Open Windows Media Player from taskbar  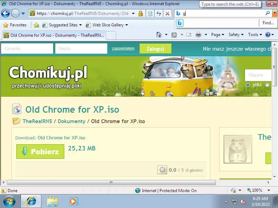(x=73, y=201)
